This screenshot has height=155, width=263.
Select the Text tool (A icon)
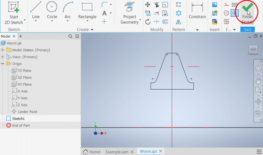click(104, 13)
